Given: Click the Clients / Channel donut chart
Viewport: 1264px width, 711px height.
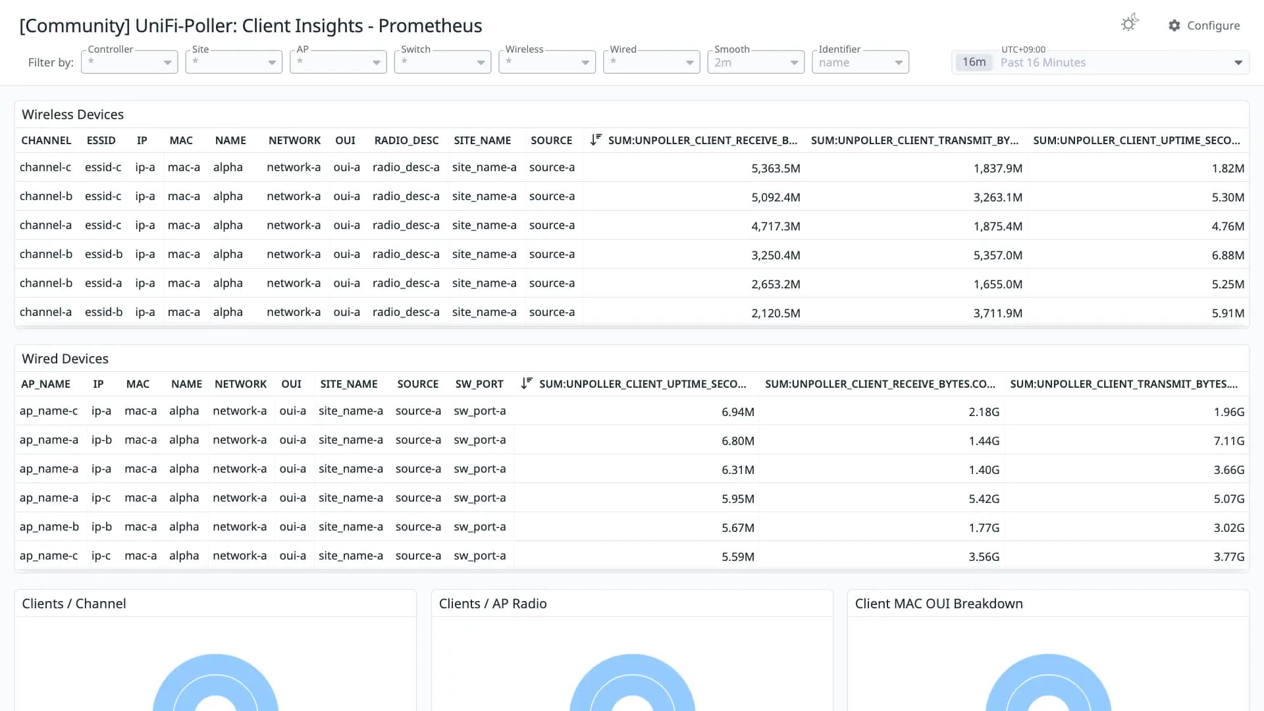Looking at the screenshot, I should 215,682.
